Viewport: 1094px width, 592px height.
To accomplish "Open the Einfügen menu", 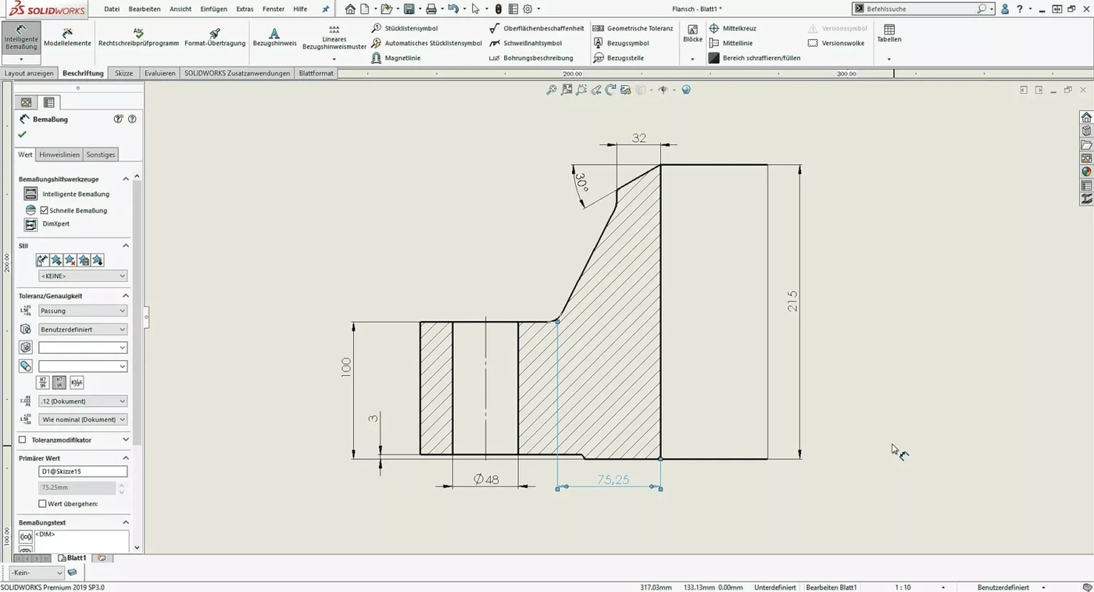I will point(213,9).
